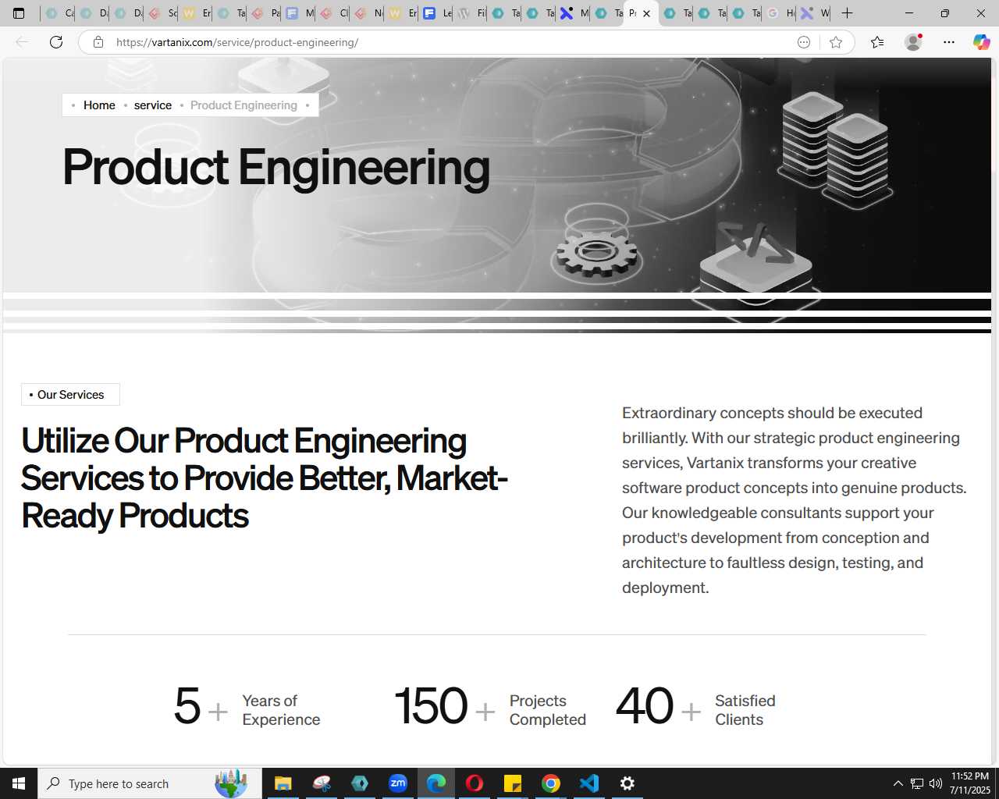Open the Zoom app from taskbar

click(398, 783)
